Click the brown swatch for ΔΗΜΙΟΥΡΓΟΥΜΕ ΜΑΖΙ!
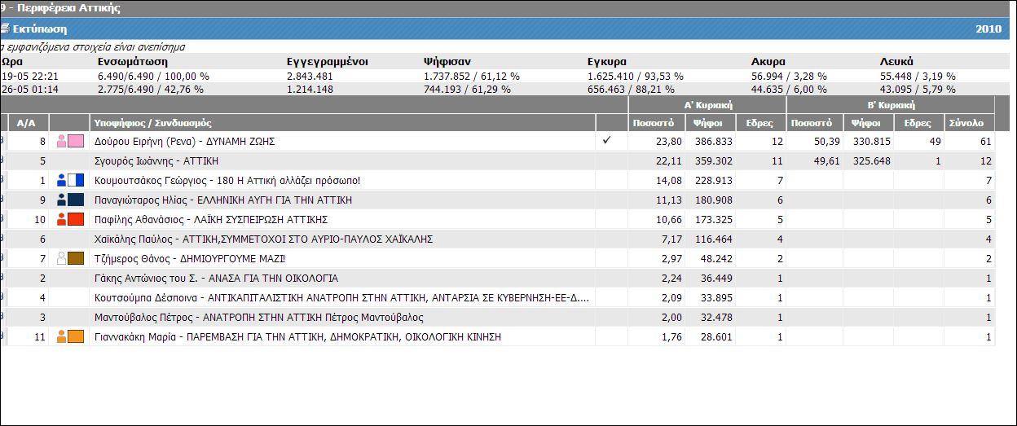Image resolution: width=1017 pixels, height=426 pixels. point(76,258)
